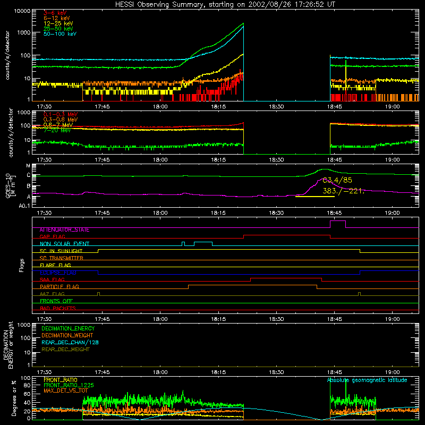The image size is (425, 425).
Task: Select the SC_TRANSMITTER flag label
Action: click(x=61, y=258)
